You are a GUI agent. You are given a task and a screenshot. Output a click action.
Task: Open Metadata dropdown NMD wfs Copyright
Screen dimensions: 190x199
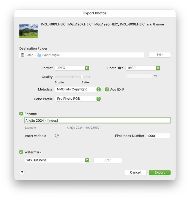(x=78, y=89)
